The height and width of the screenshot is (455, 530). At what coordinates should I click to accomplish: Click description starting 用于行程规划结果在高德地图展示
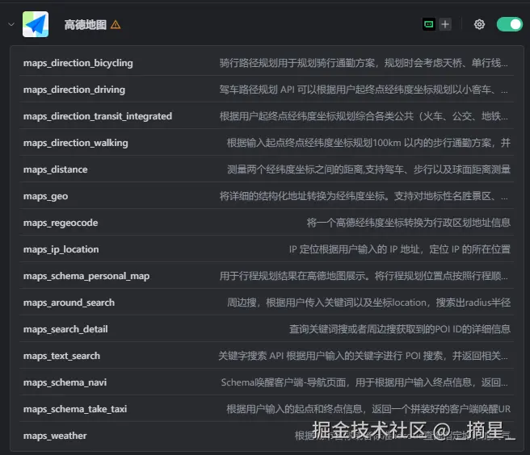(x=364, y=276)
